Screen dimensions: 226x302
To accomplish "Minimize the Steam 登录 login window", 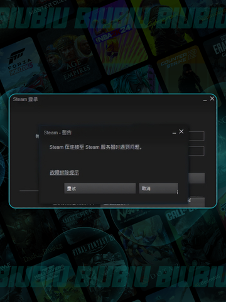I will pyautogui.click(x=205, y=100).
